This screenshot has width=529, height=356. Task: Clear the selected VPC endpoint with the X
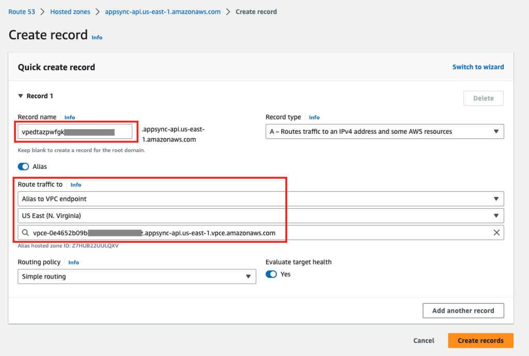click(496, 233)
